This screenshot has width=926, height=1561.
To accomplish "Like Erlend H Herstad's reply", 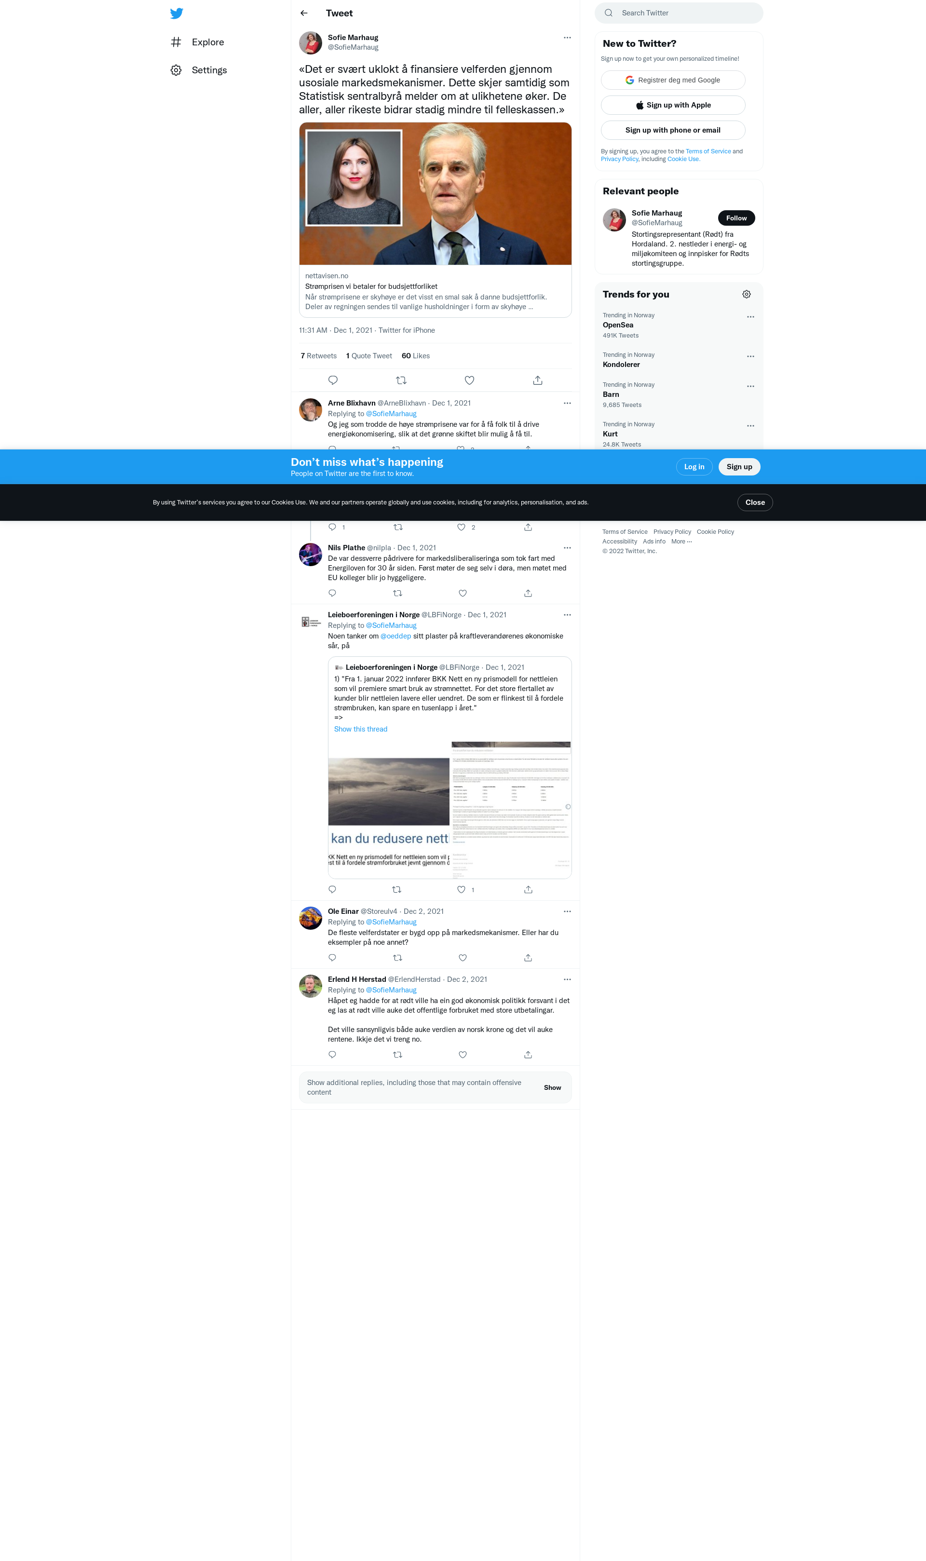I will pos(463,1054).
